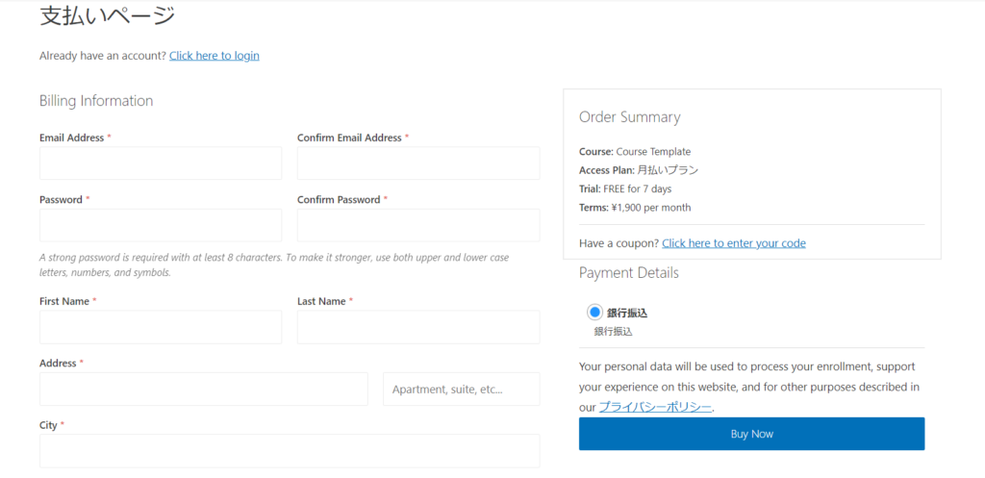Click the Buy Now button
The width and height of the screenshot is (985, 478).
tap(751, 434)
